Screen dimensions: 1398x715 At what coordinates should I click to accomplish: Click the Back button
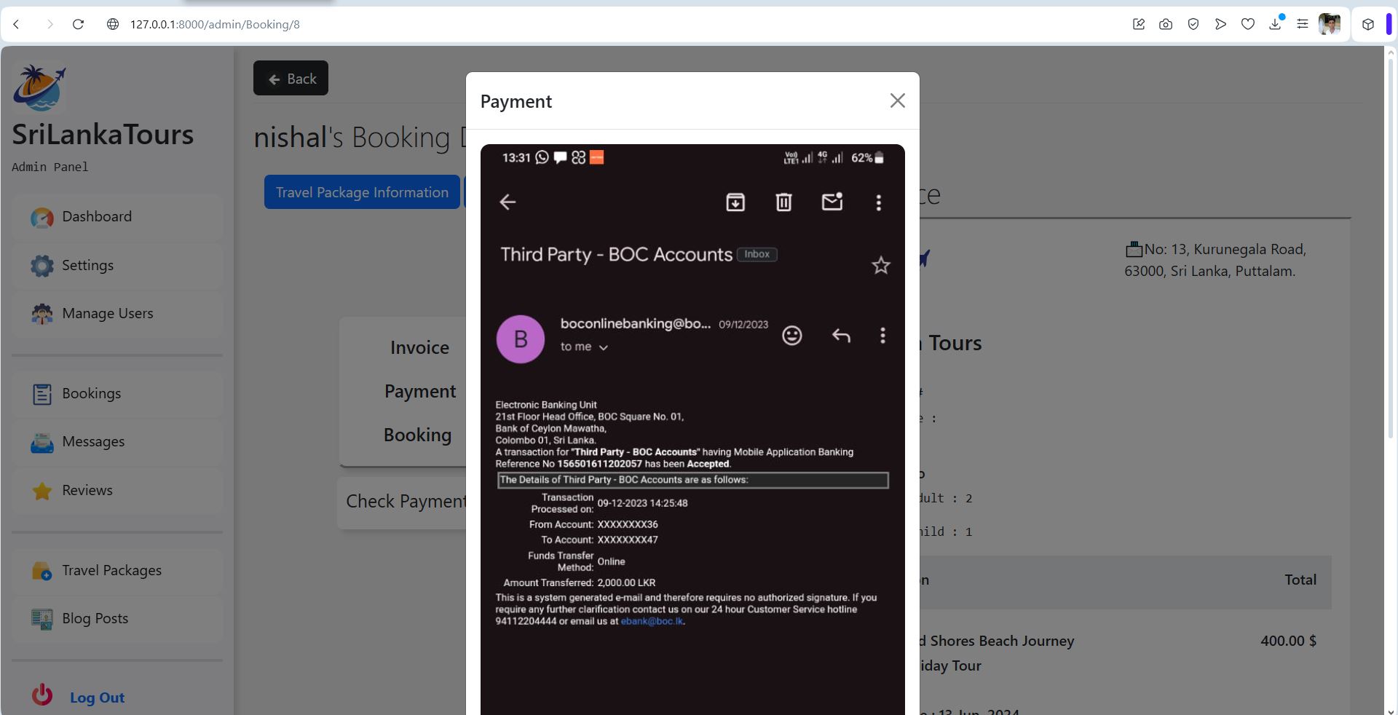pos(291,78)
